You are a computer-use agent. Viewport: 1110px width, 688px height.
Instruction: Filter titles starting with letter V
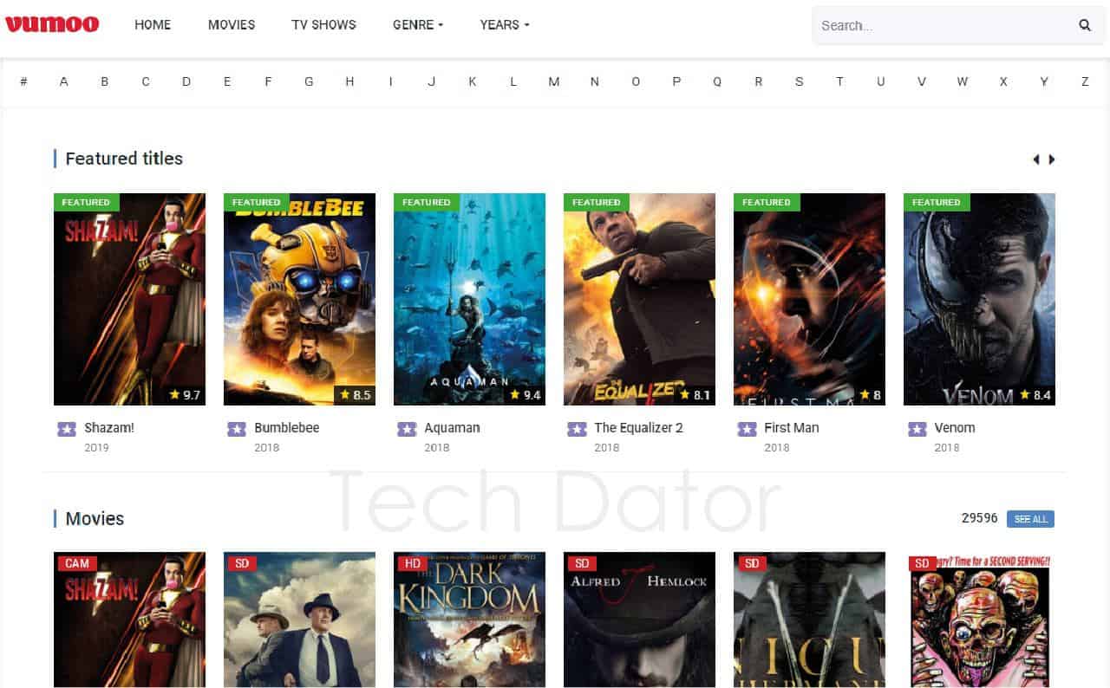point(922,81)
